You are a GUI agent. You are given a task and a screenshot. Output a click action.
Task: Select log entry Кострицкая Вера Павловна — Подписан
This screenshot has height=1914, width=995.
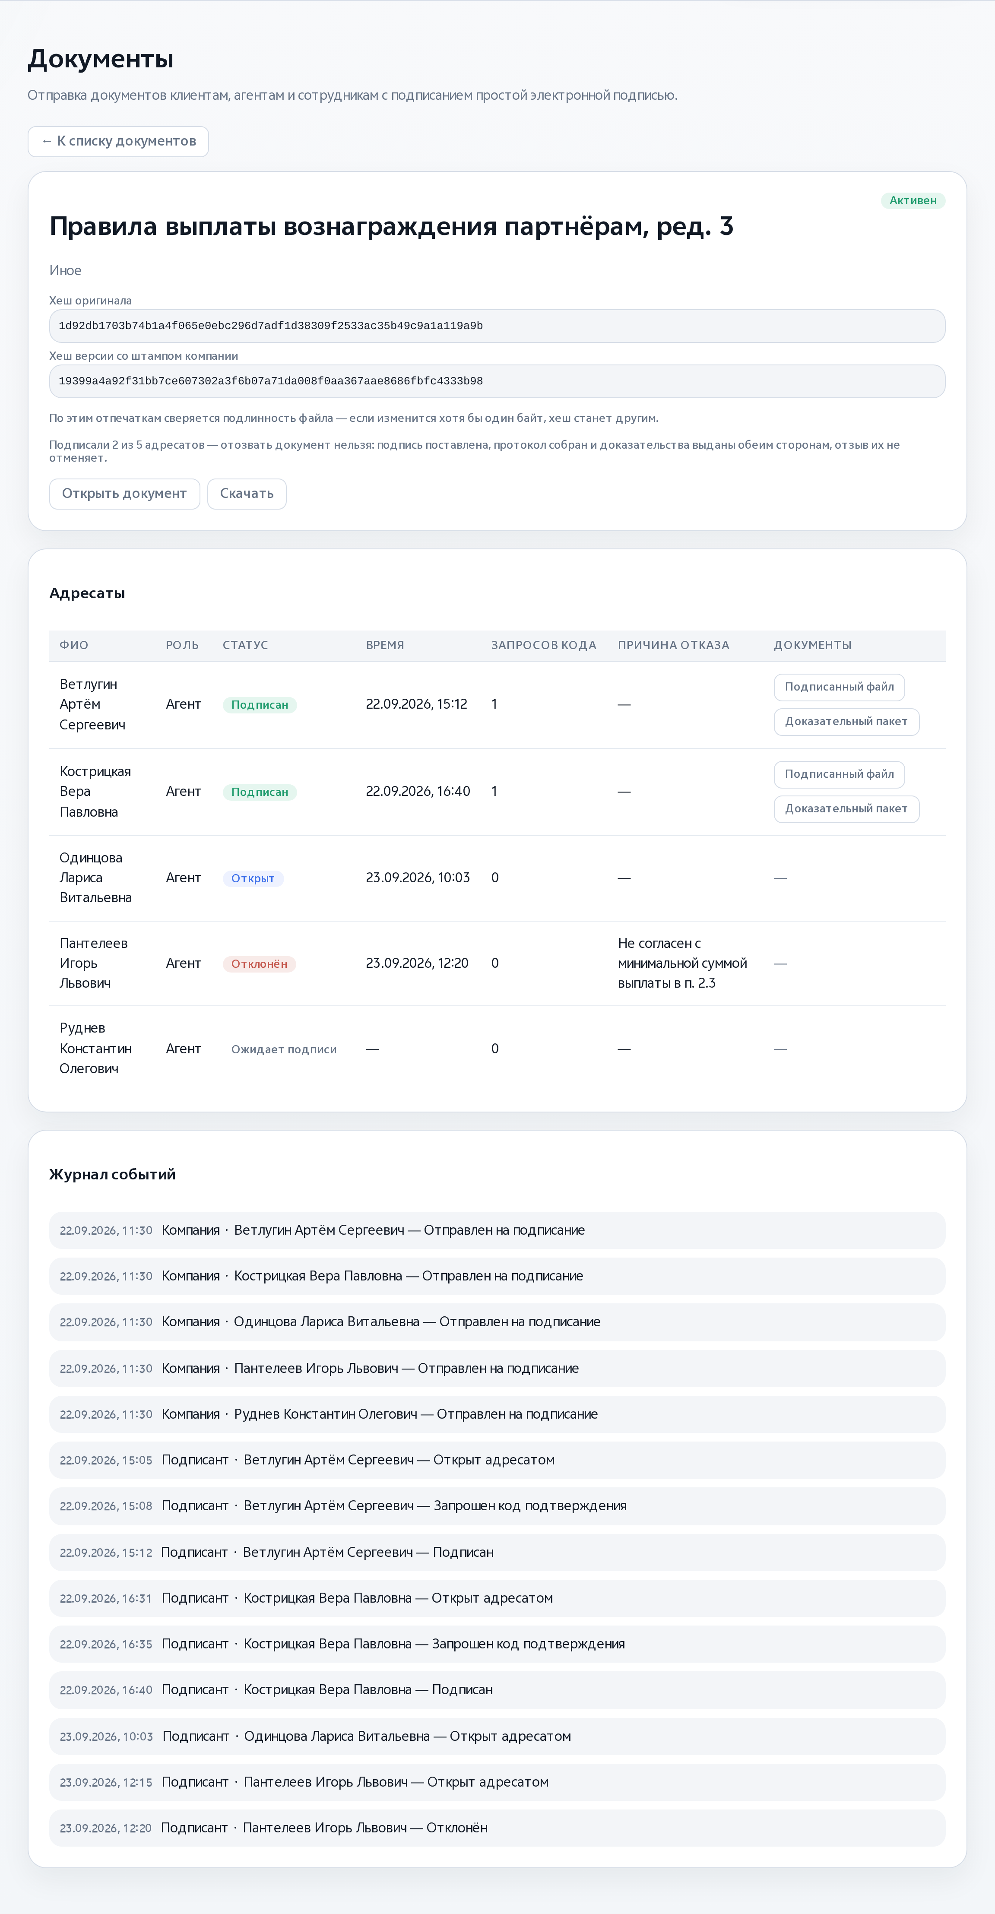pos(497,1689)
